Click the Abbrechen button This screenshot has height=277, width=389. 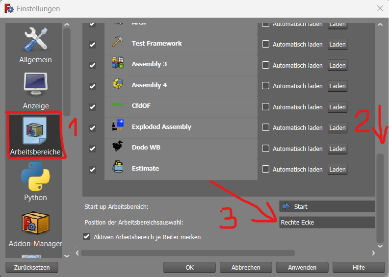click(x=246, y=268)
